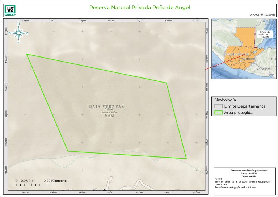
Task: Select the map title Reserva Natural Privada
Action: (139, 7)
